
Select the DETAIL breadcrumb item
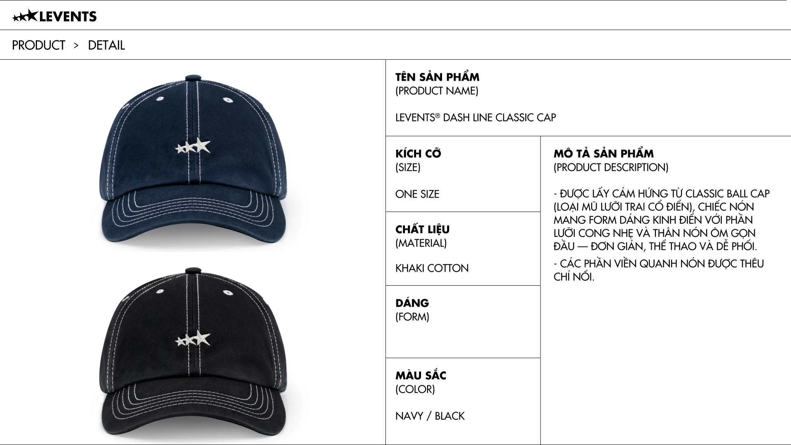[106, 45]
